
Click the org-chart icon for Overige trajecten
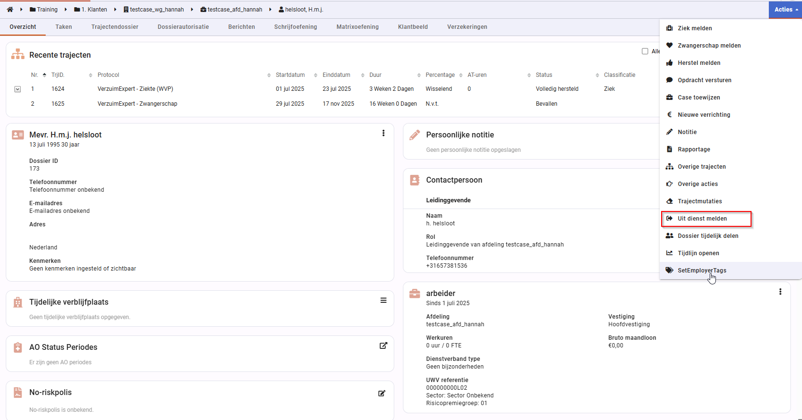669,167
